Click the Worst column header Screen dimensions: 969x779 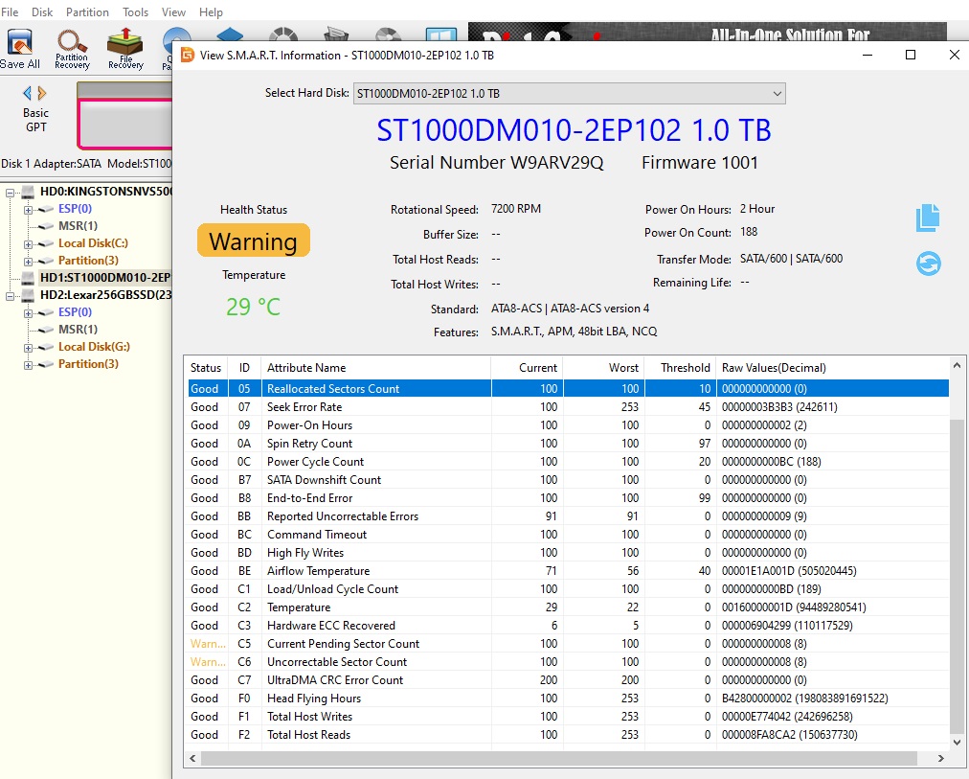tap(604, 368)
